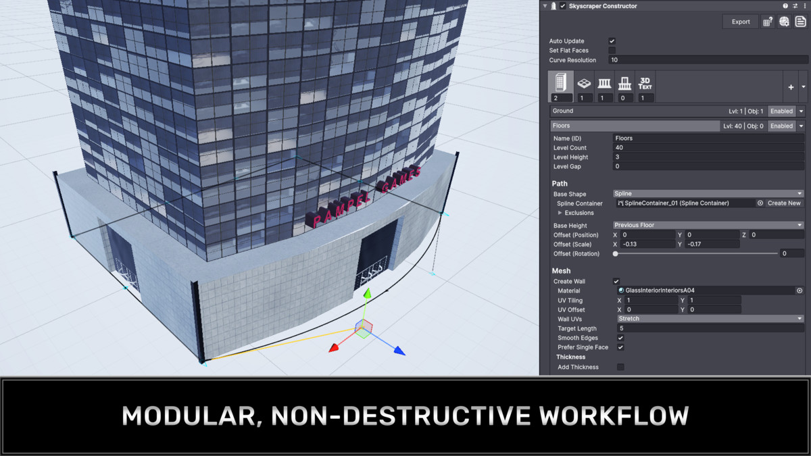Viewport: 811px width, 456px height.
Task: Click the globe settings icon in the header
Action: pos(783,21)
